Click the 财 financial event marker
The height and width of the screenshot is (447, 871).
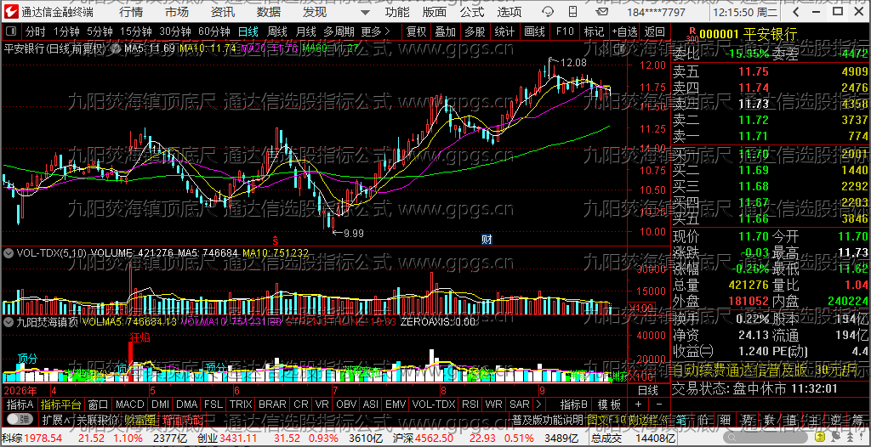point(487,240)
